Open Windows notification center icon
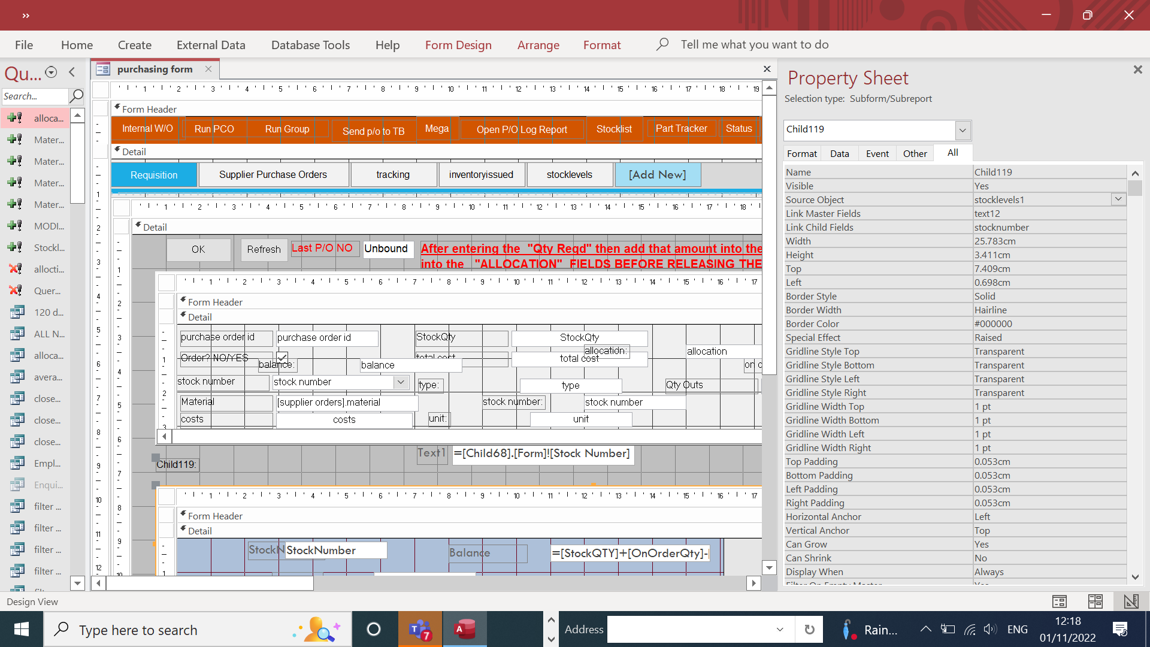This screenshot has height=647, width=1150. point(1119,629)
